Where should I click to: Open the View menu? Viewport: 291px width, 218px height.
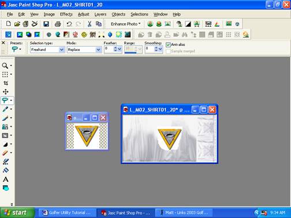coord(34,14)
